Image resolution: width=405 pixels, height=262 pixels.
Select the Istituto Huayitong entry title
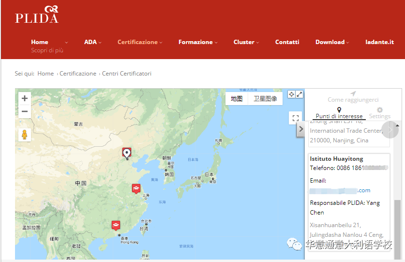[336, 158]
